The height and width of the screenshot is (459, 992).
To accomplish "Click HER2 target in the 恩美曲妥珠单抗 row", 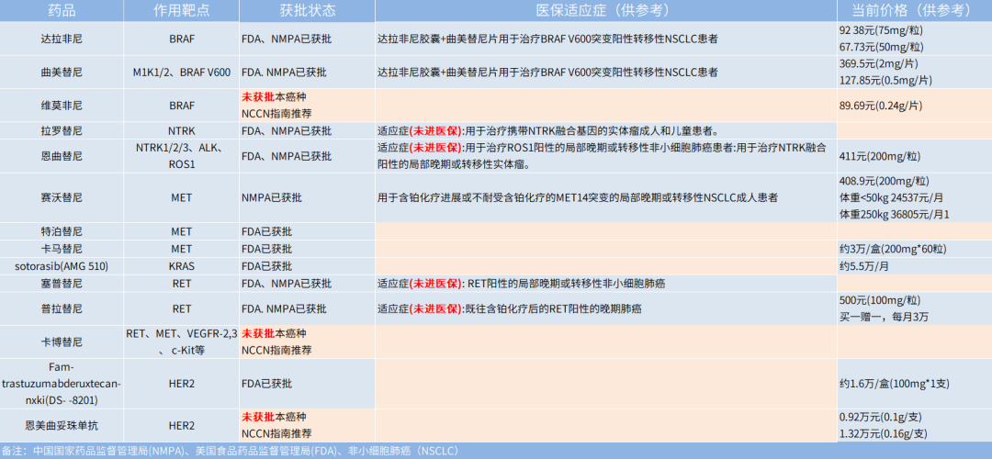I will (182, 425).
